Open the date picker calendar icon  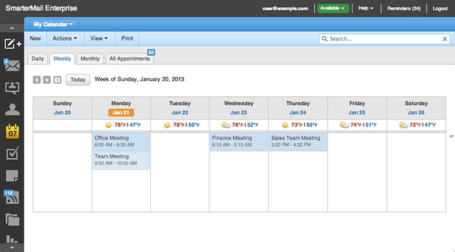point(57,79)
